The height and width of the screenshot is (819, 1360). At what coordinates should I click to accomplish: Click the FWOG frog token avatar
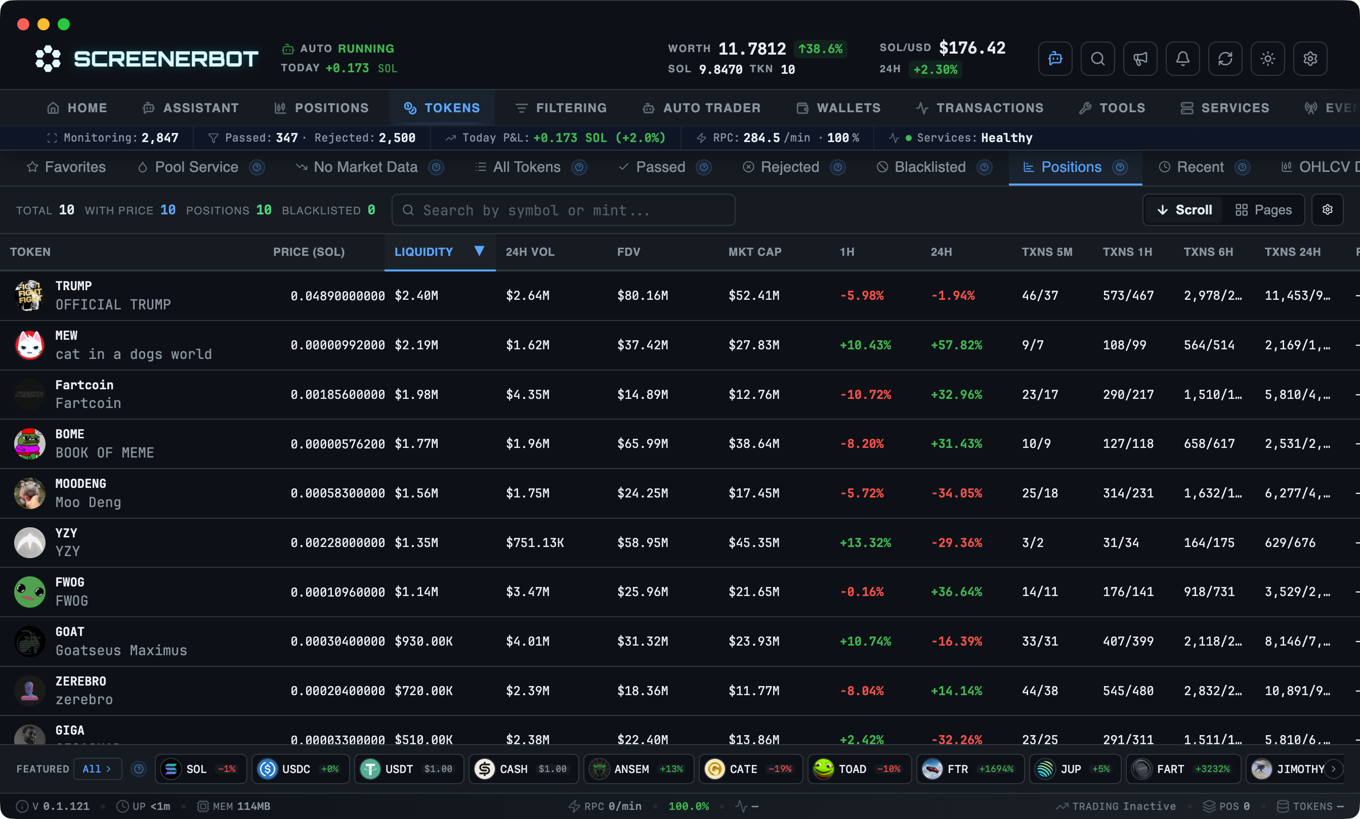tap(29, 592)
